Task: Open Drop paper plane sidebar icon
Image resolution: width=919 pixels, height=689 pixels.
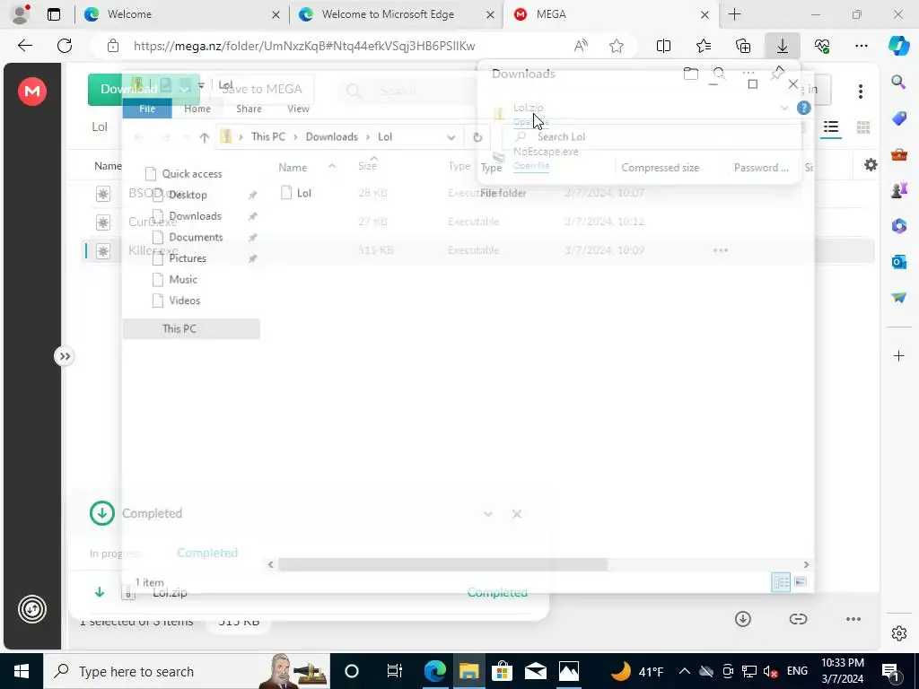Action: click(x=898, y=298)
